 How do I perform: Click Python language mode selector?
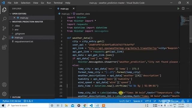pos(162,101)
